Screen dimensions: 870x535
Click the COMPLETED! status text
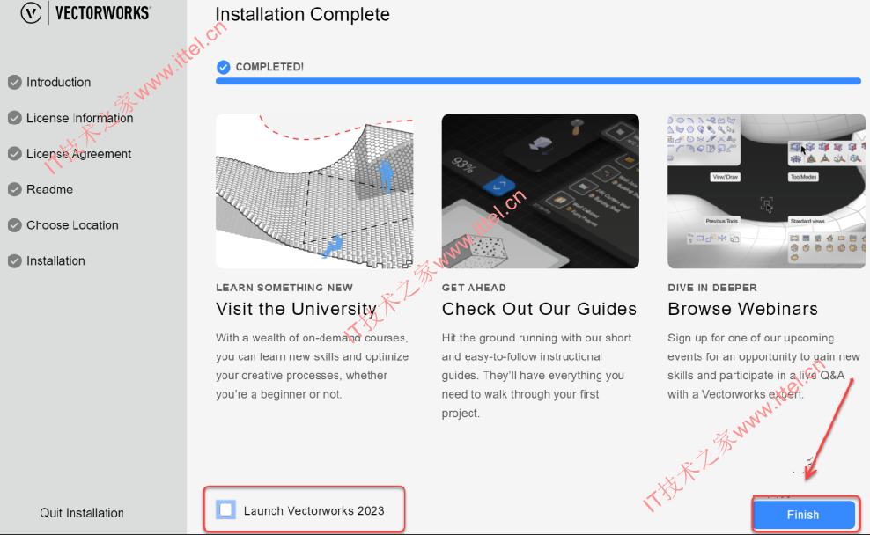tap(269, 67)
